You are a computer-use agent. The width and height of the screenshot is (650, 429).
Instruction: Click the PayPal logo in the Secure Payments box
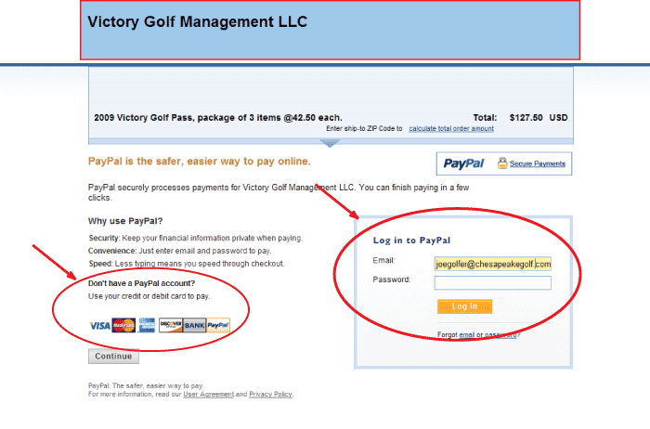[463, 163]
